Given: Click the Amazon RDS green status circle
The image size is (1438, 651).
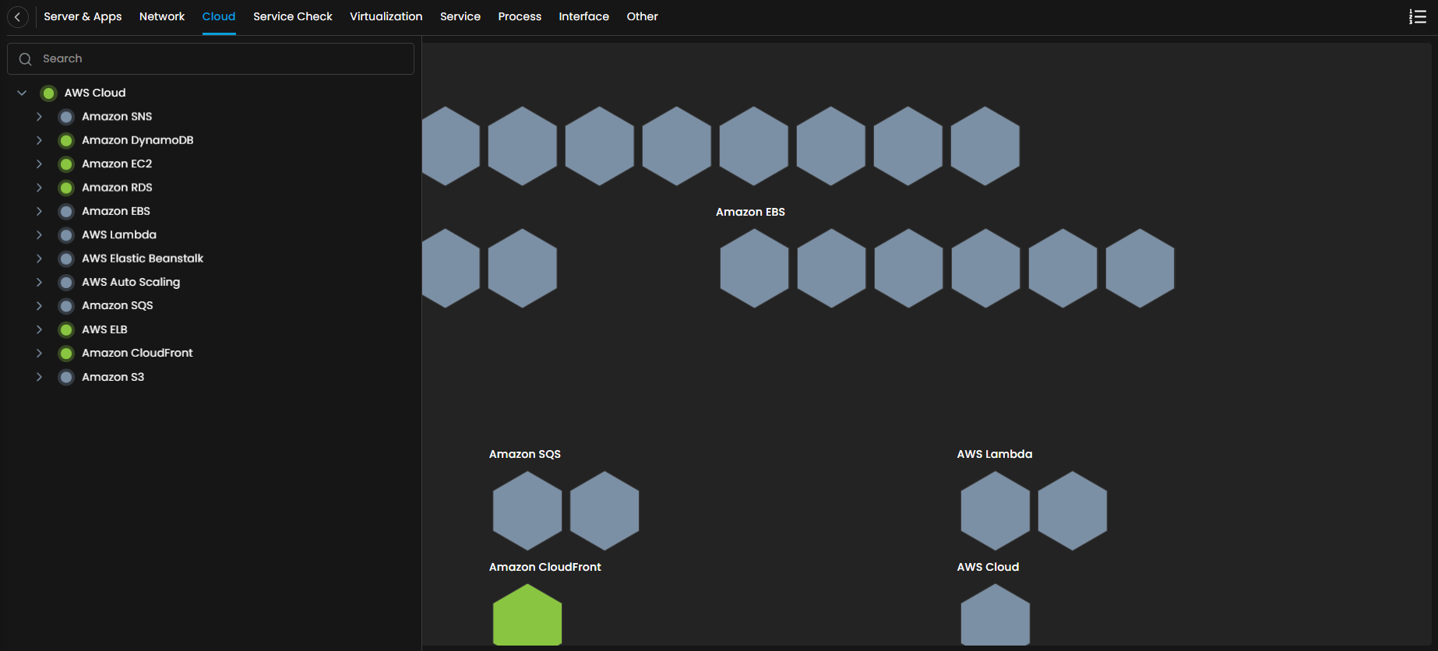Looking at the screenshot, I should (66, 188).
